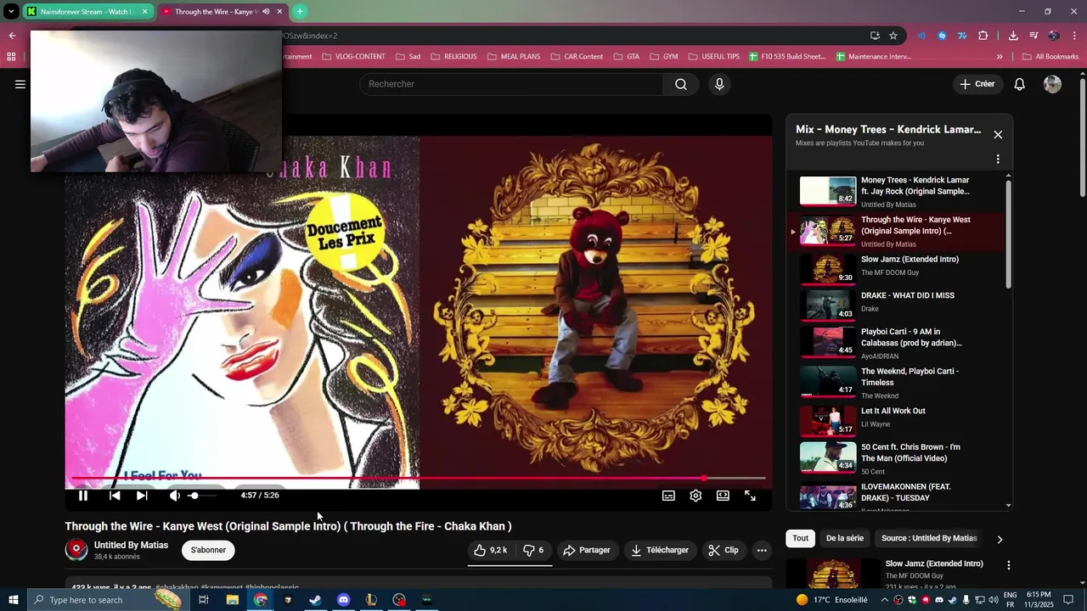Open the YouTube account avatar menu
The image size is (1087, 611).
(1052, 84)
